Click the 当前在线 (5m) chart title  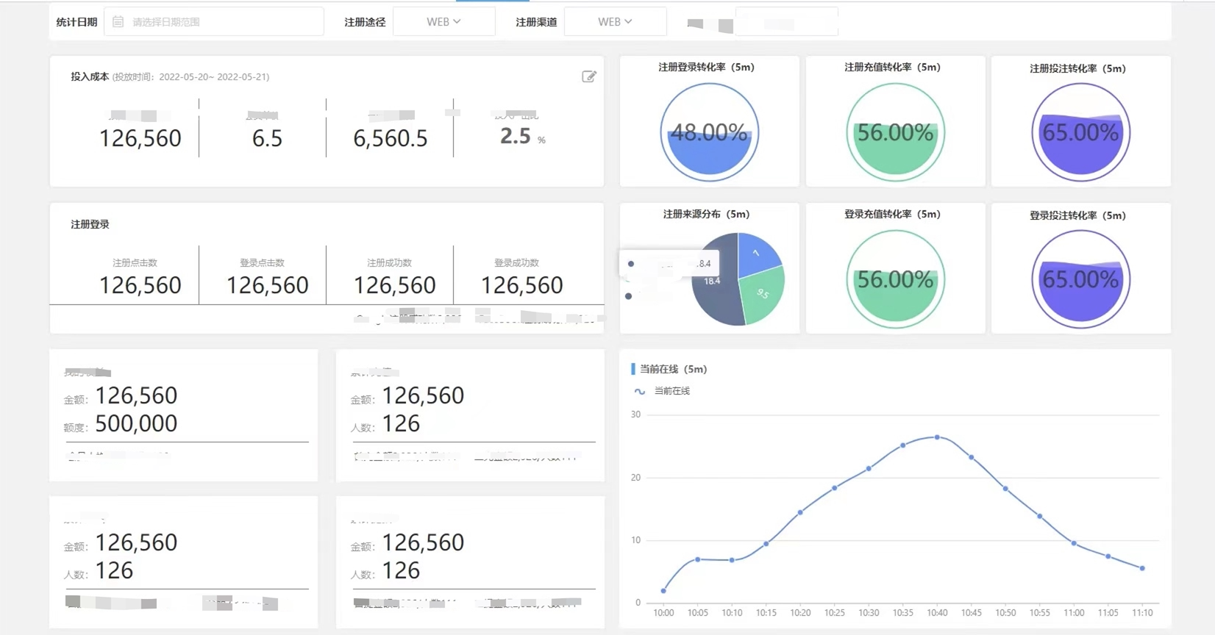673,369
